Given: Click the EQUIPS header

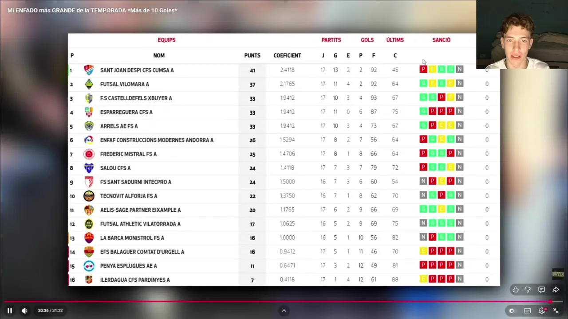Looking at the screenshot, I should [x=166, y=40].
